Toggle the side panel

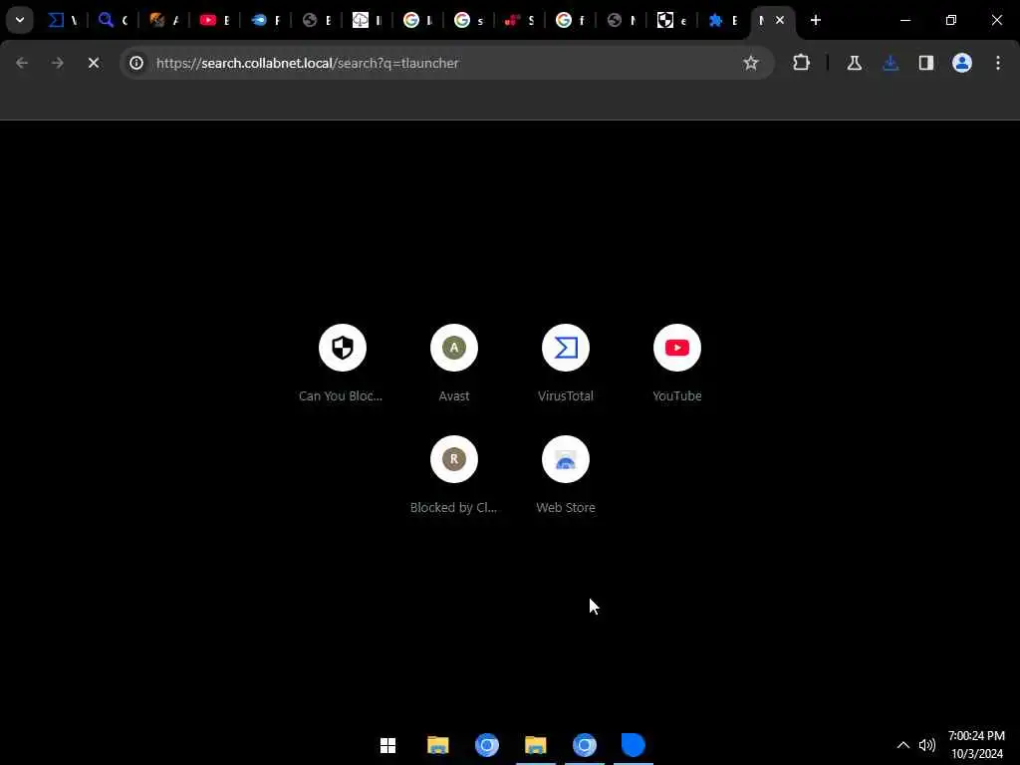[x=926, y=63]
